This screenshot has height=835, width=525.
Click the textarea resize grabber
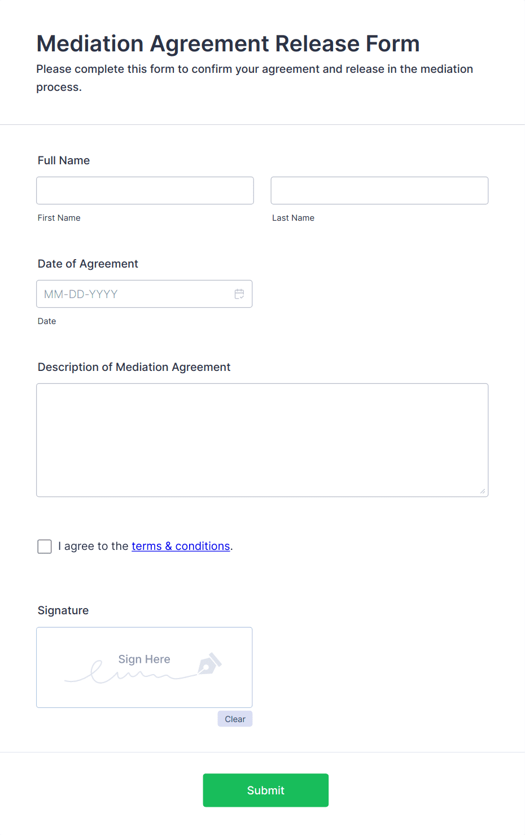click(484, 492)
